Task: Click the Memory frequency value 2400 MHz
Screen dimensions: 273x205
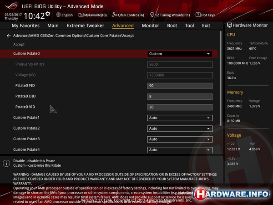Action: [234, 106]
